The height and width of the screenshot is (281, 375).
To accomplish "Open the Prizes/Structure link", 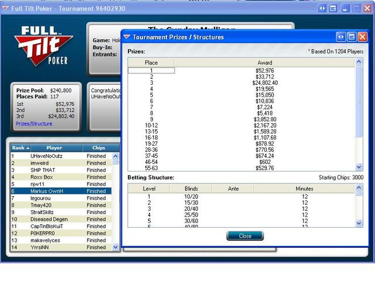I will (x=34, y=124).
